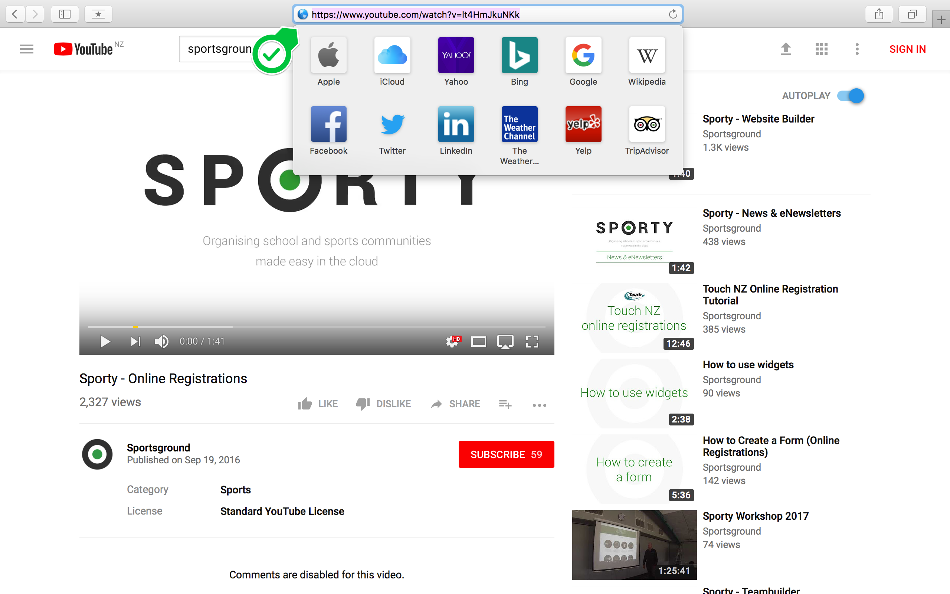950x594 pixels.
Task: Open the Safari share sheet
Action: pyautogui.click(x=879, y=14)
